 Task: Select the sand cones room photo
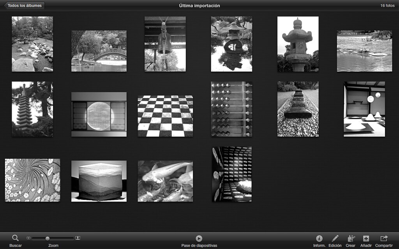364,109
